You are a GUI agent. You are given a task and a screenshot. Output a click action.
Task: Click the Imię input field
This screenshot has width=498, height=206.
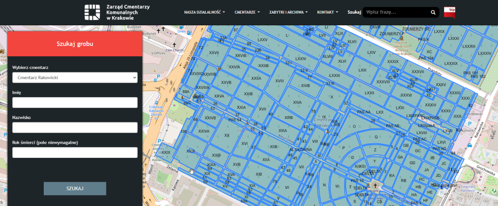tap(75, 103)
